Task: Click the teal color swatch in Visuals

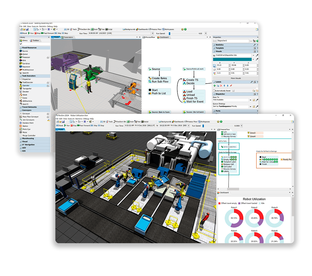Action: [x=232, y=59]
